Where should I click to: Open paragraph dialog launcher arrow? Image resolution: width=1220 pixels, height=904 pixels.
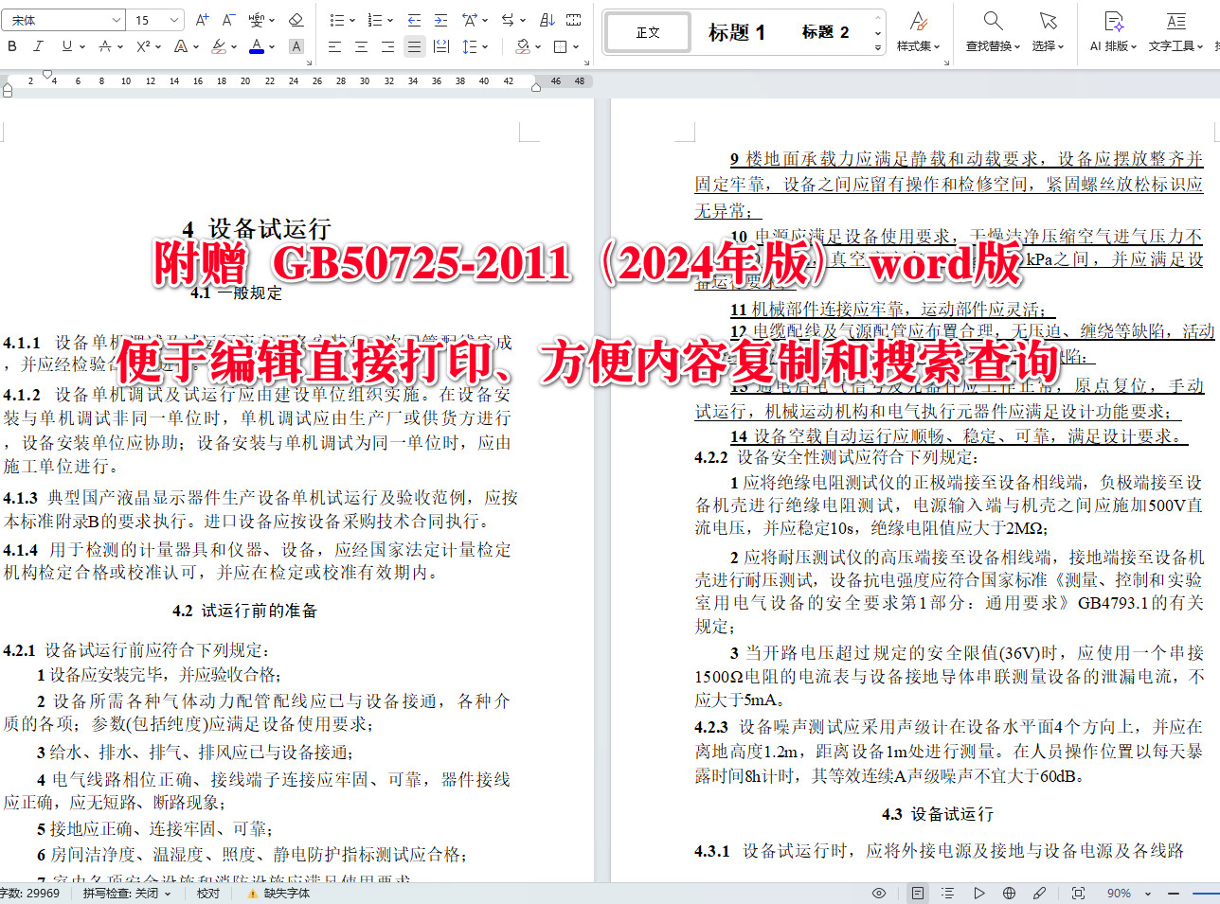(586, 63)
